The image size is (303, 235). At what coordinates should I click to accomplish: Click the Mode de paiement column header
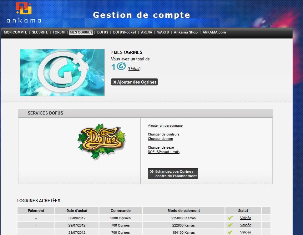coord(184,211)
